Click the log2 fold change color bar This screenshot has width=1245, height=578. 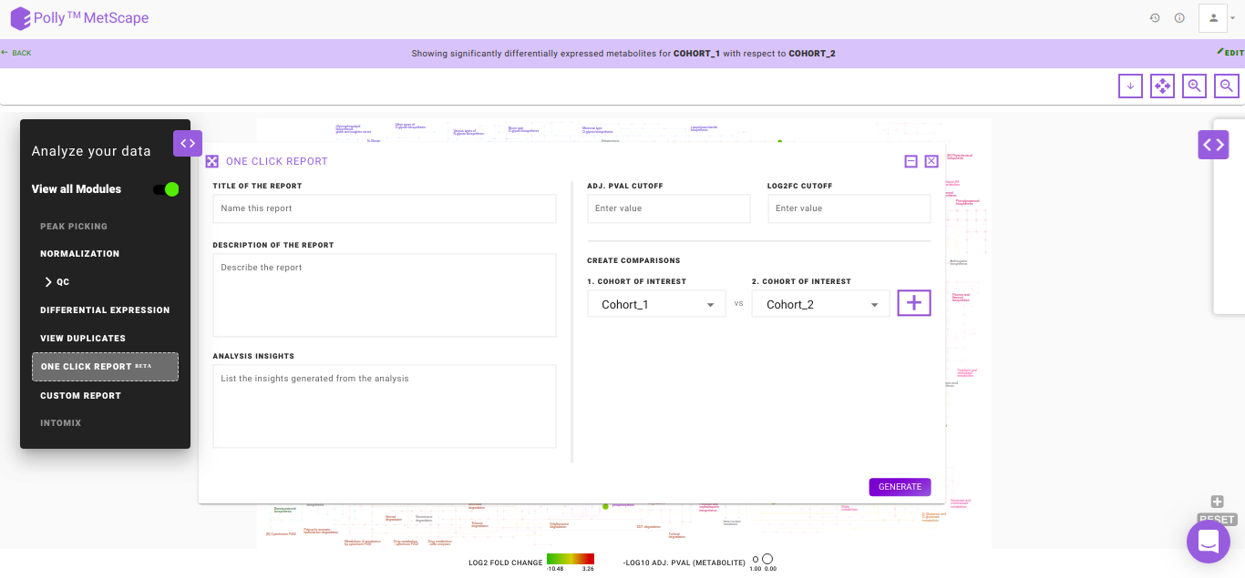click(x=571, y=559)
